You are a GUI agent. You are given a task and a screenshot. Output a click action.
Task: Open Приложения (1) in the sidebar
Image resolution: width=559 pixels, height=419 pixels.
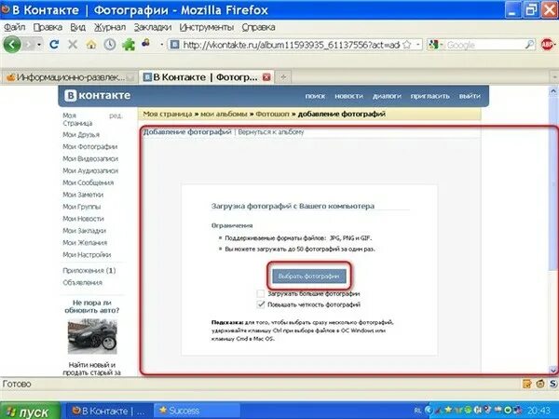89,270
